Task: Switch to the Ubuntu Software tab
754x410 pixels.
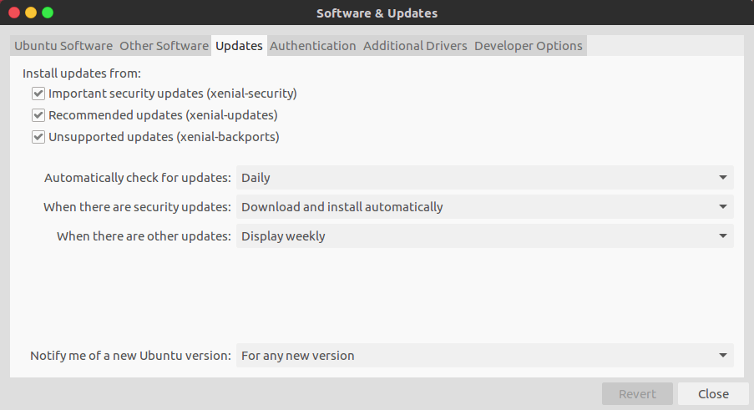Action: [63, 46]
